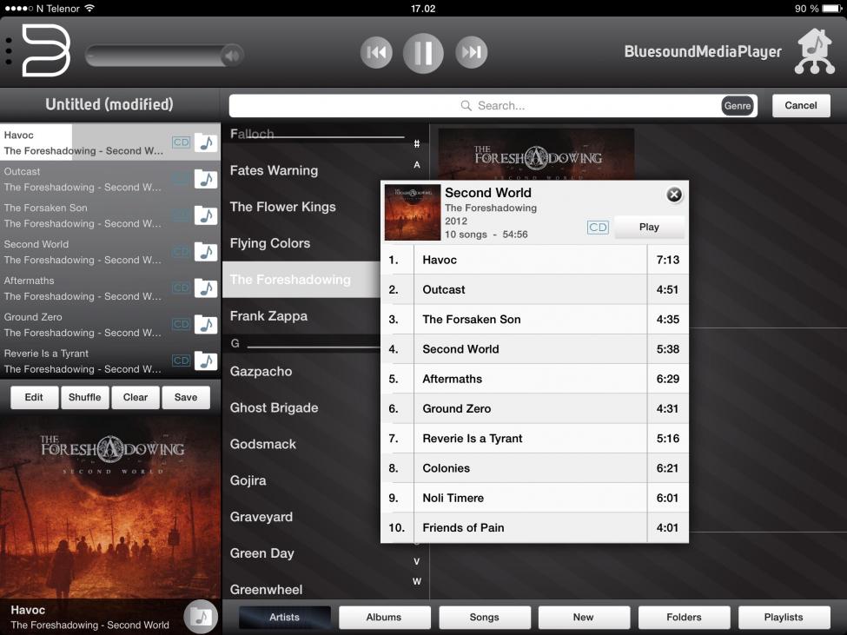Viewport: 847px width, 635px height.
Task: Tap music note icon for Outcast queue row
Action: pyautogui.click(x=206, y=179)
